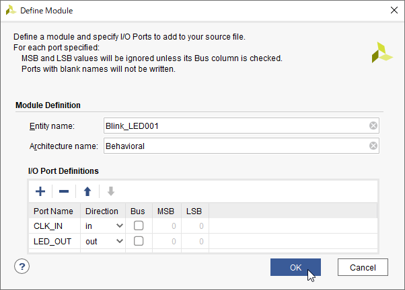Select the Direction column header
This screenshot has height=290, width=405.
[103, 211]
